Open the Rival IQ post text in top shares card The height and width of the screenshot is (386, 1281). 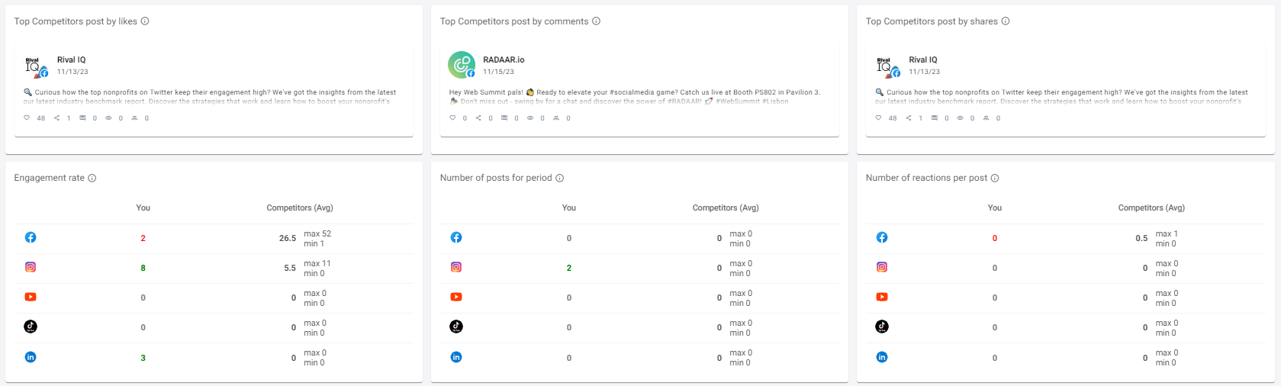click(x=1061, y=96)
